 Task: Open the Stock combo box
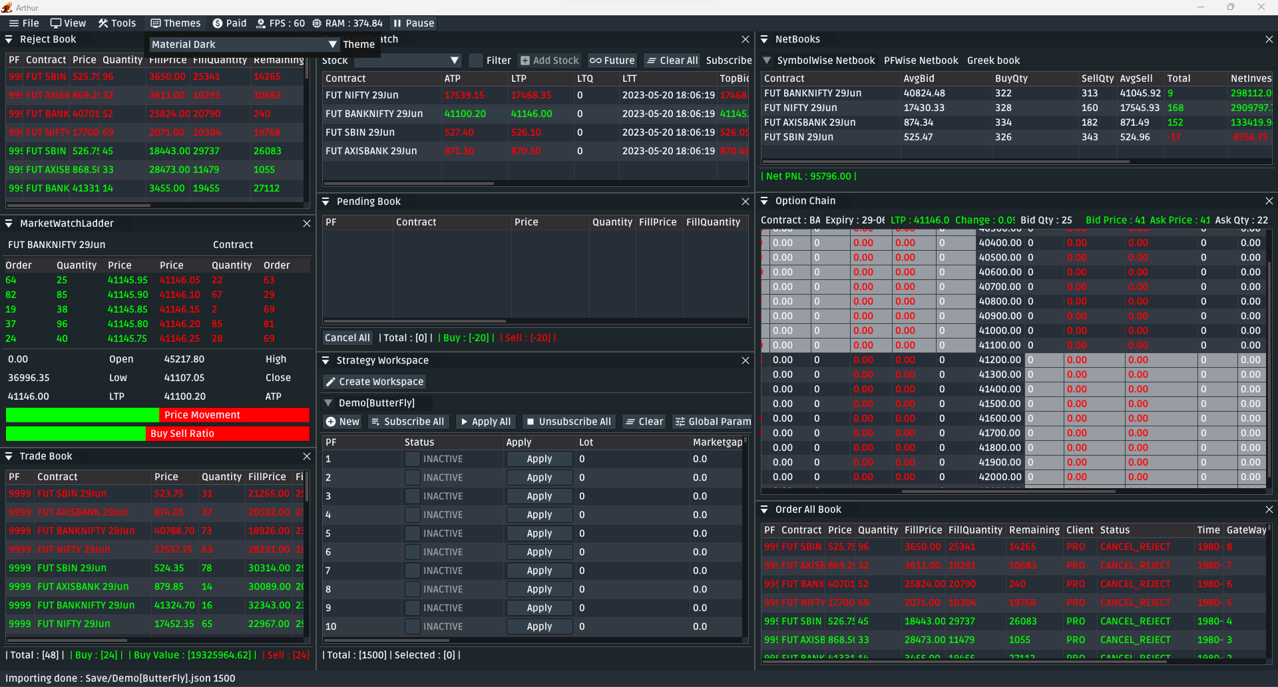click(408, 61)
